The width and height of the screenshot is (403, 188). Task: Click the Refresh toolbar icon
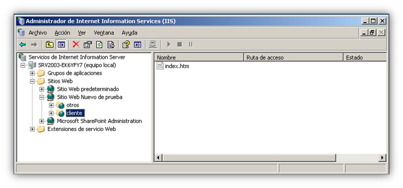click(x=99, y=44)
